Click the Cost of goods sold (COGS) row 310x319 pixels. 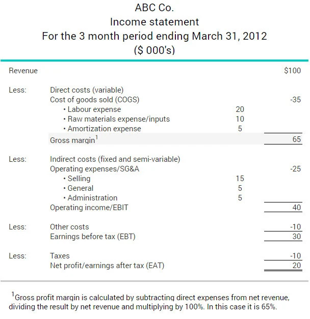(94, 100)
